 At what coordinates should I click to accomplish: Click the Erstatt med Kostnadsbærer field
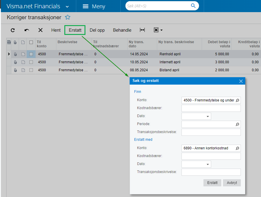click(x=211, y=156)
